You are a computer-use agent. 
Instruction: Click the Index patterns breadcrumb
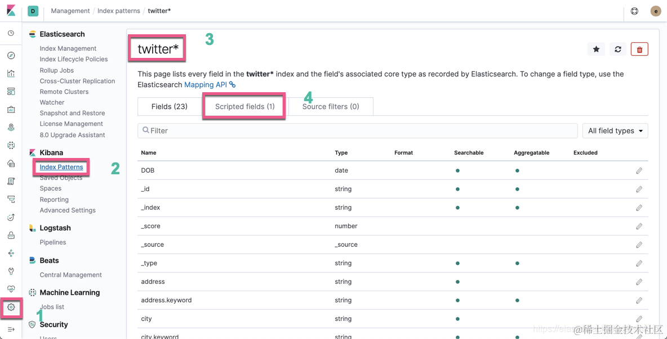pos(119,11)
